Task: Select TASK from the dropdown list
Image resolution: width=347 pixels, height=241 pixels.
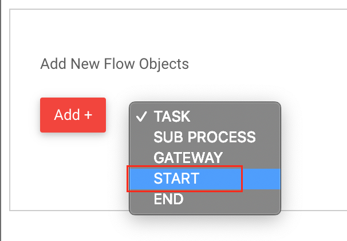Action: (x=172, y=116)
